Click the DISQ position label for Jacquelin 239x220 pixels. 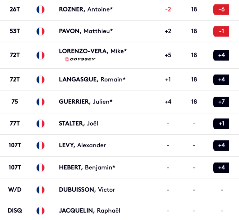(x=15, y=211)
